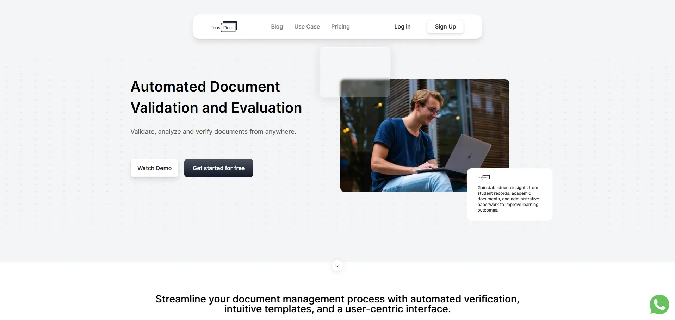Screen dimensions: 675x320
Task: Click the 'Automated Document' heading line
Action: [x=205, y=87]
